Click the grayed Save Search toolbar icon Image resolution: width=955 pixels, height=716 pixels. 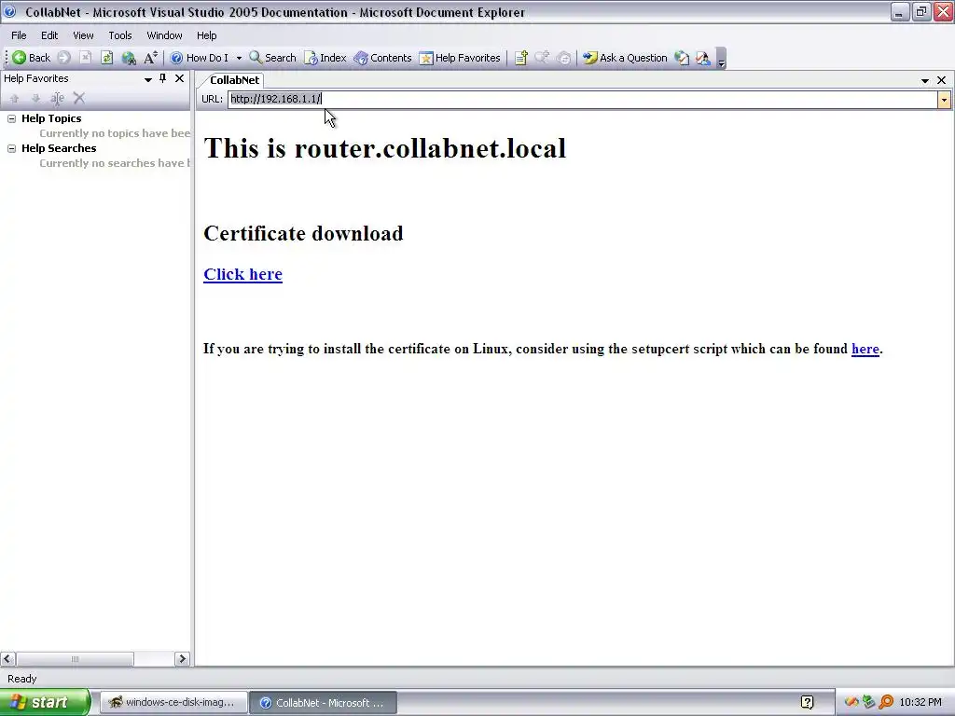point(542,58)
